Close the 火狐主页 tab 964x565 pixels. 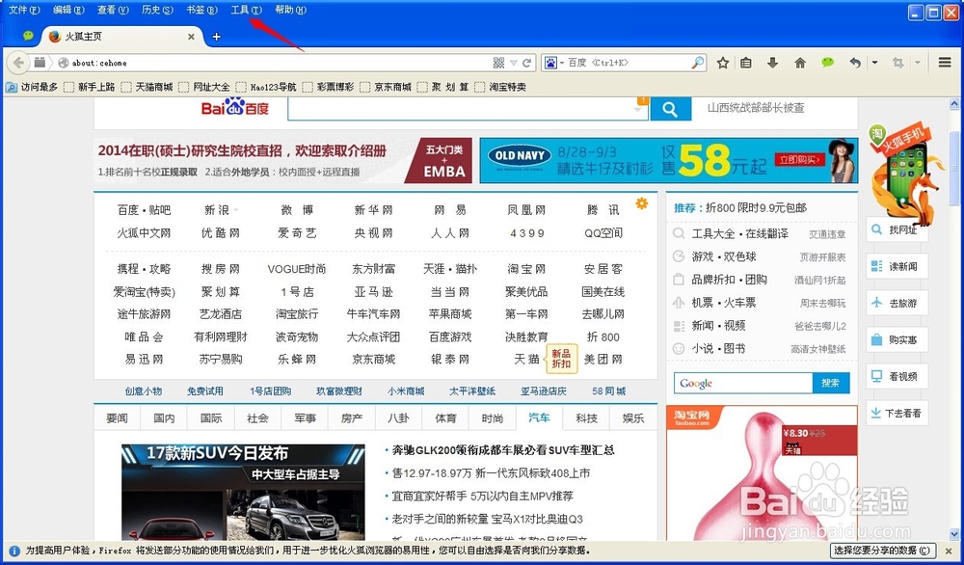191,37
